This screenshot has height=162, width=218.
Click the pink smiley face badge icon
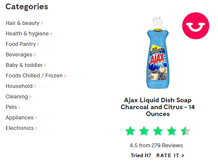(x=195, y=26)
